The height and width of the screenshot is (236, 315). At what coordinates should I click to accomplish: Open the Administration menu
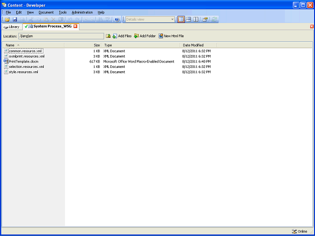[82, 12]
